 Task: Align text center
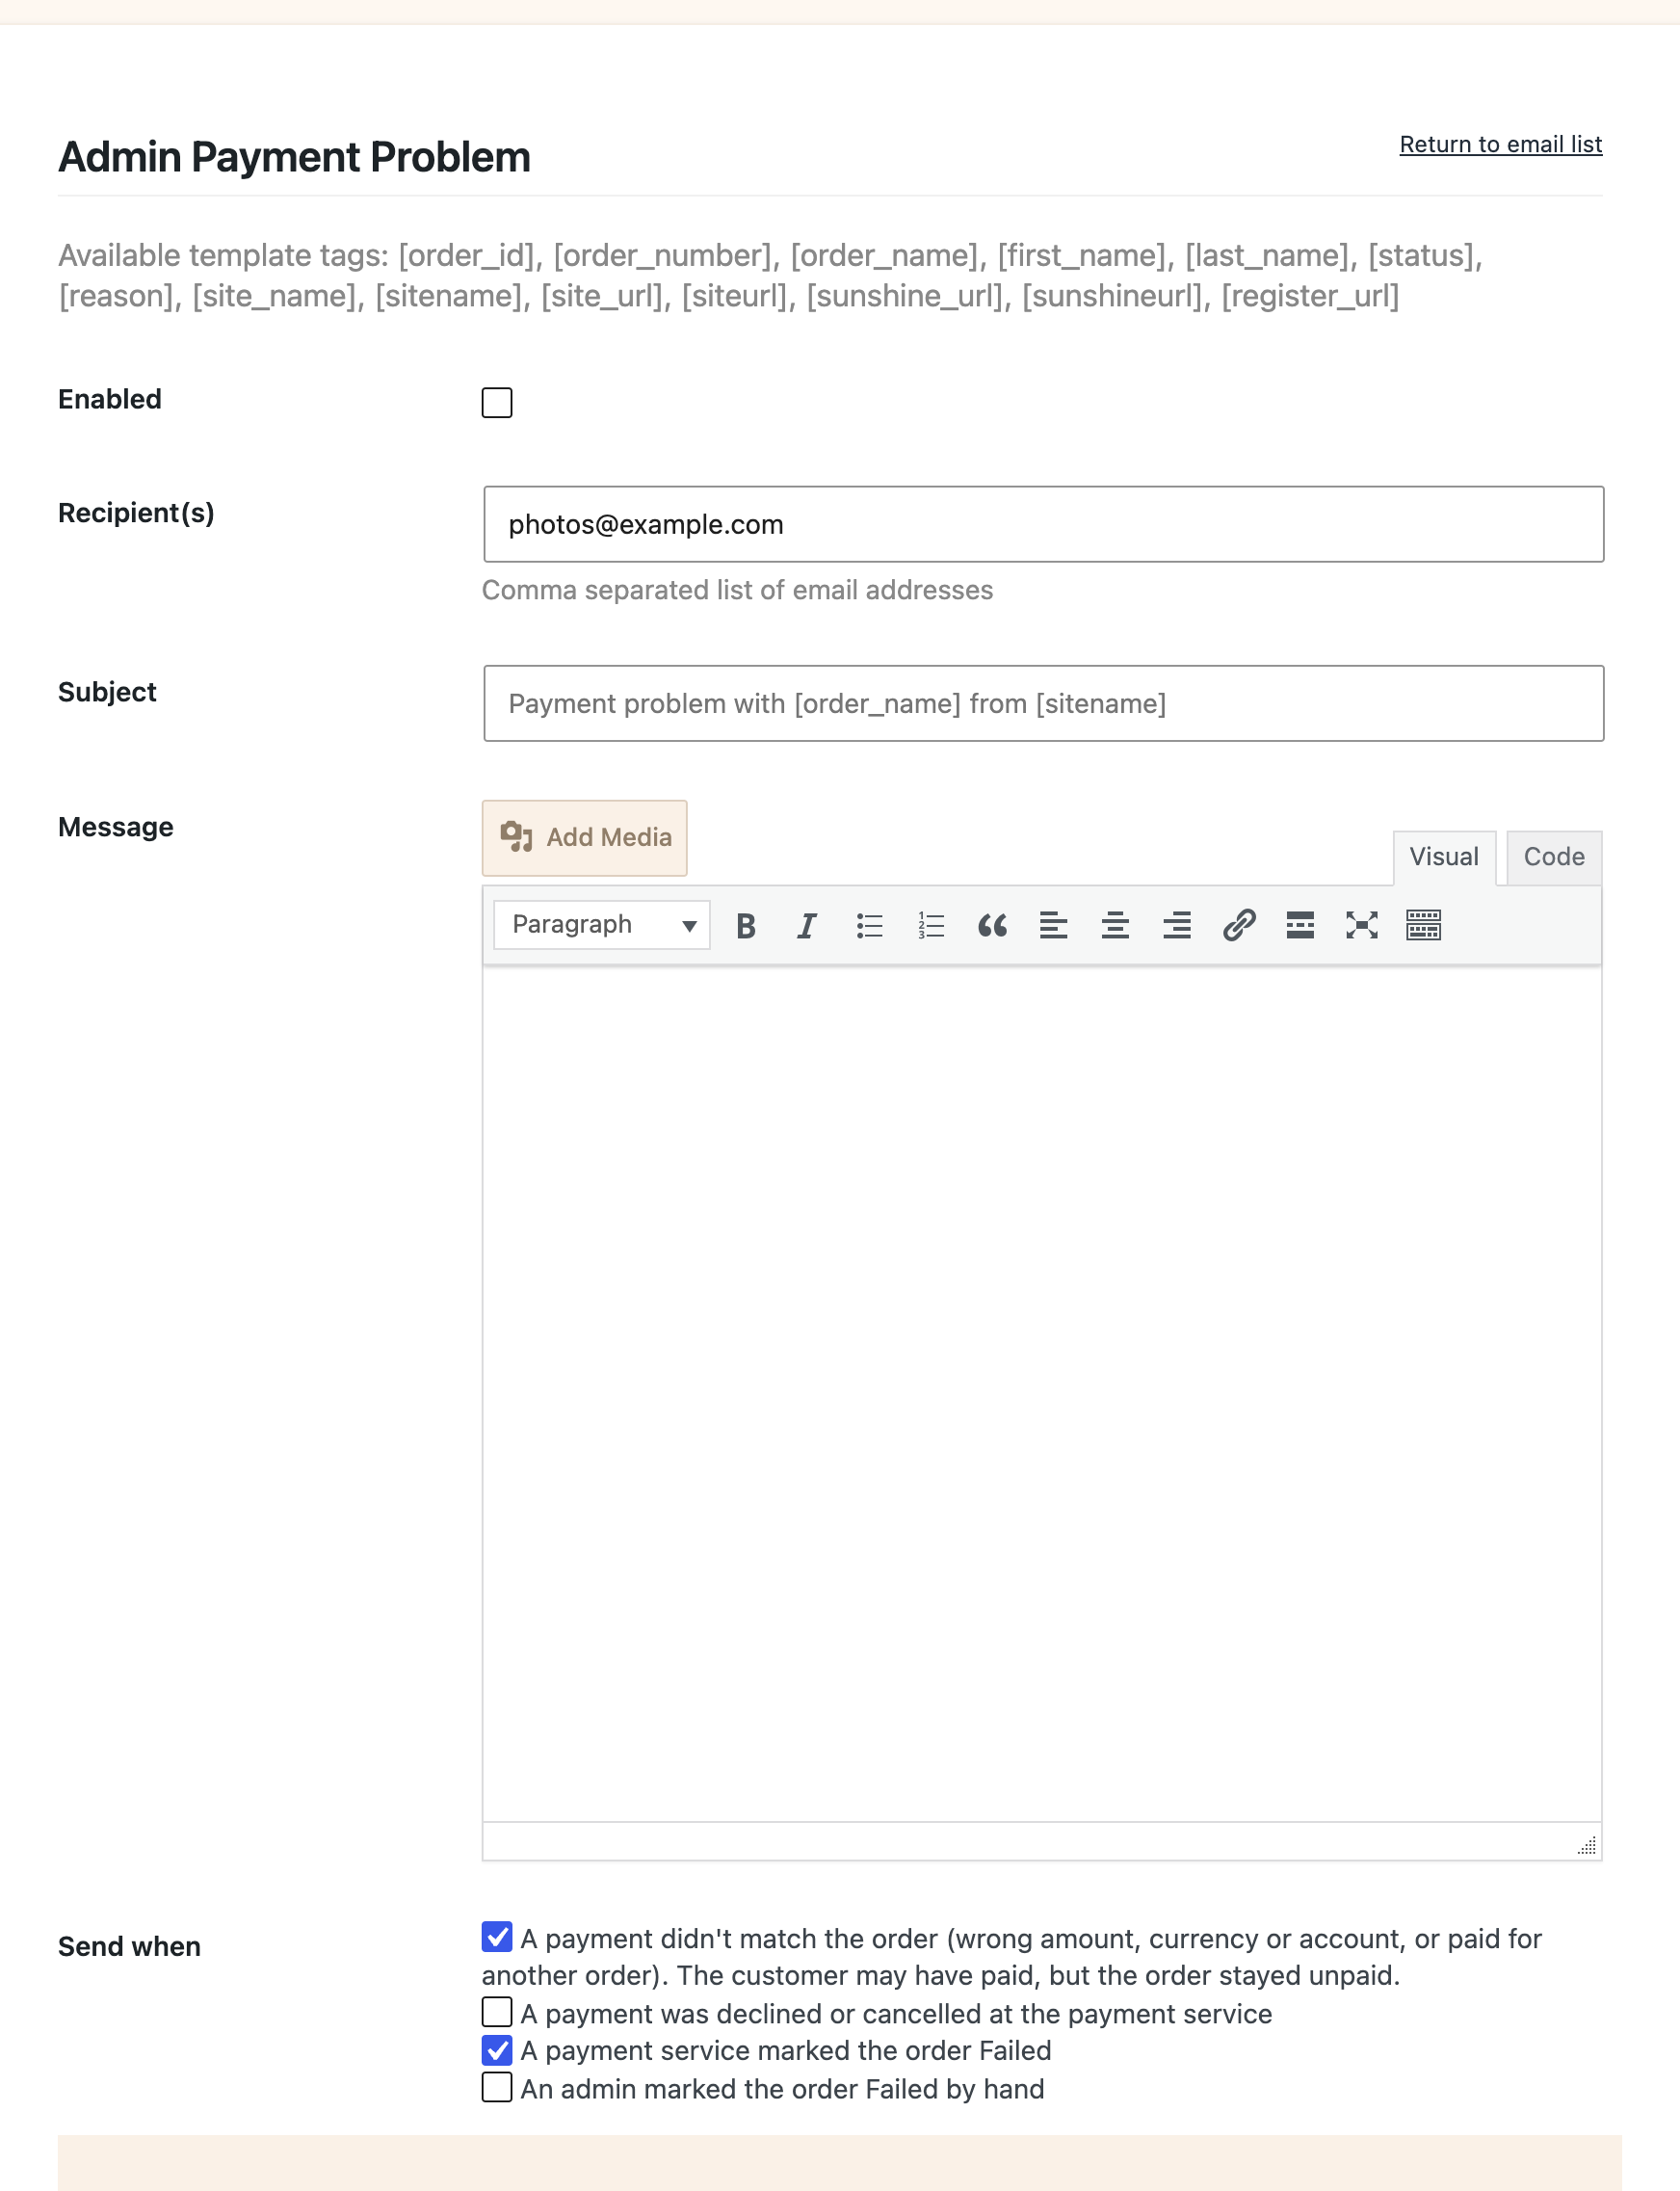1116,925
